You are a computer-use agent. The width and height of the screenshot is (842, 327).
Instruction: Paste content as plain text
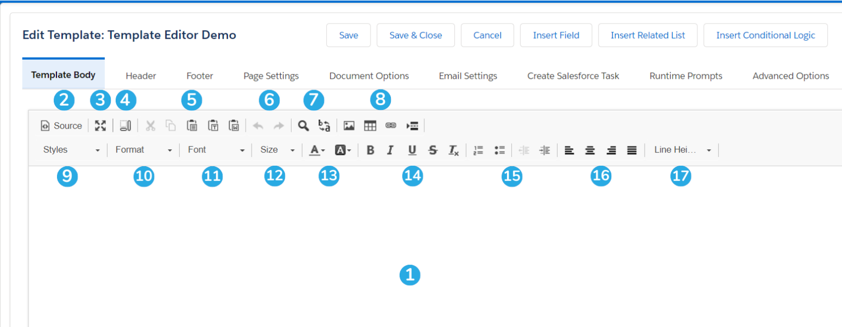213,125
